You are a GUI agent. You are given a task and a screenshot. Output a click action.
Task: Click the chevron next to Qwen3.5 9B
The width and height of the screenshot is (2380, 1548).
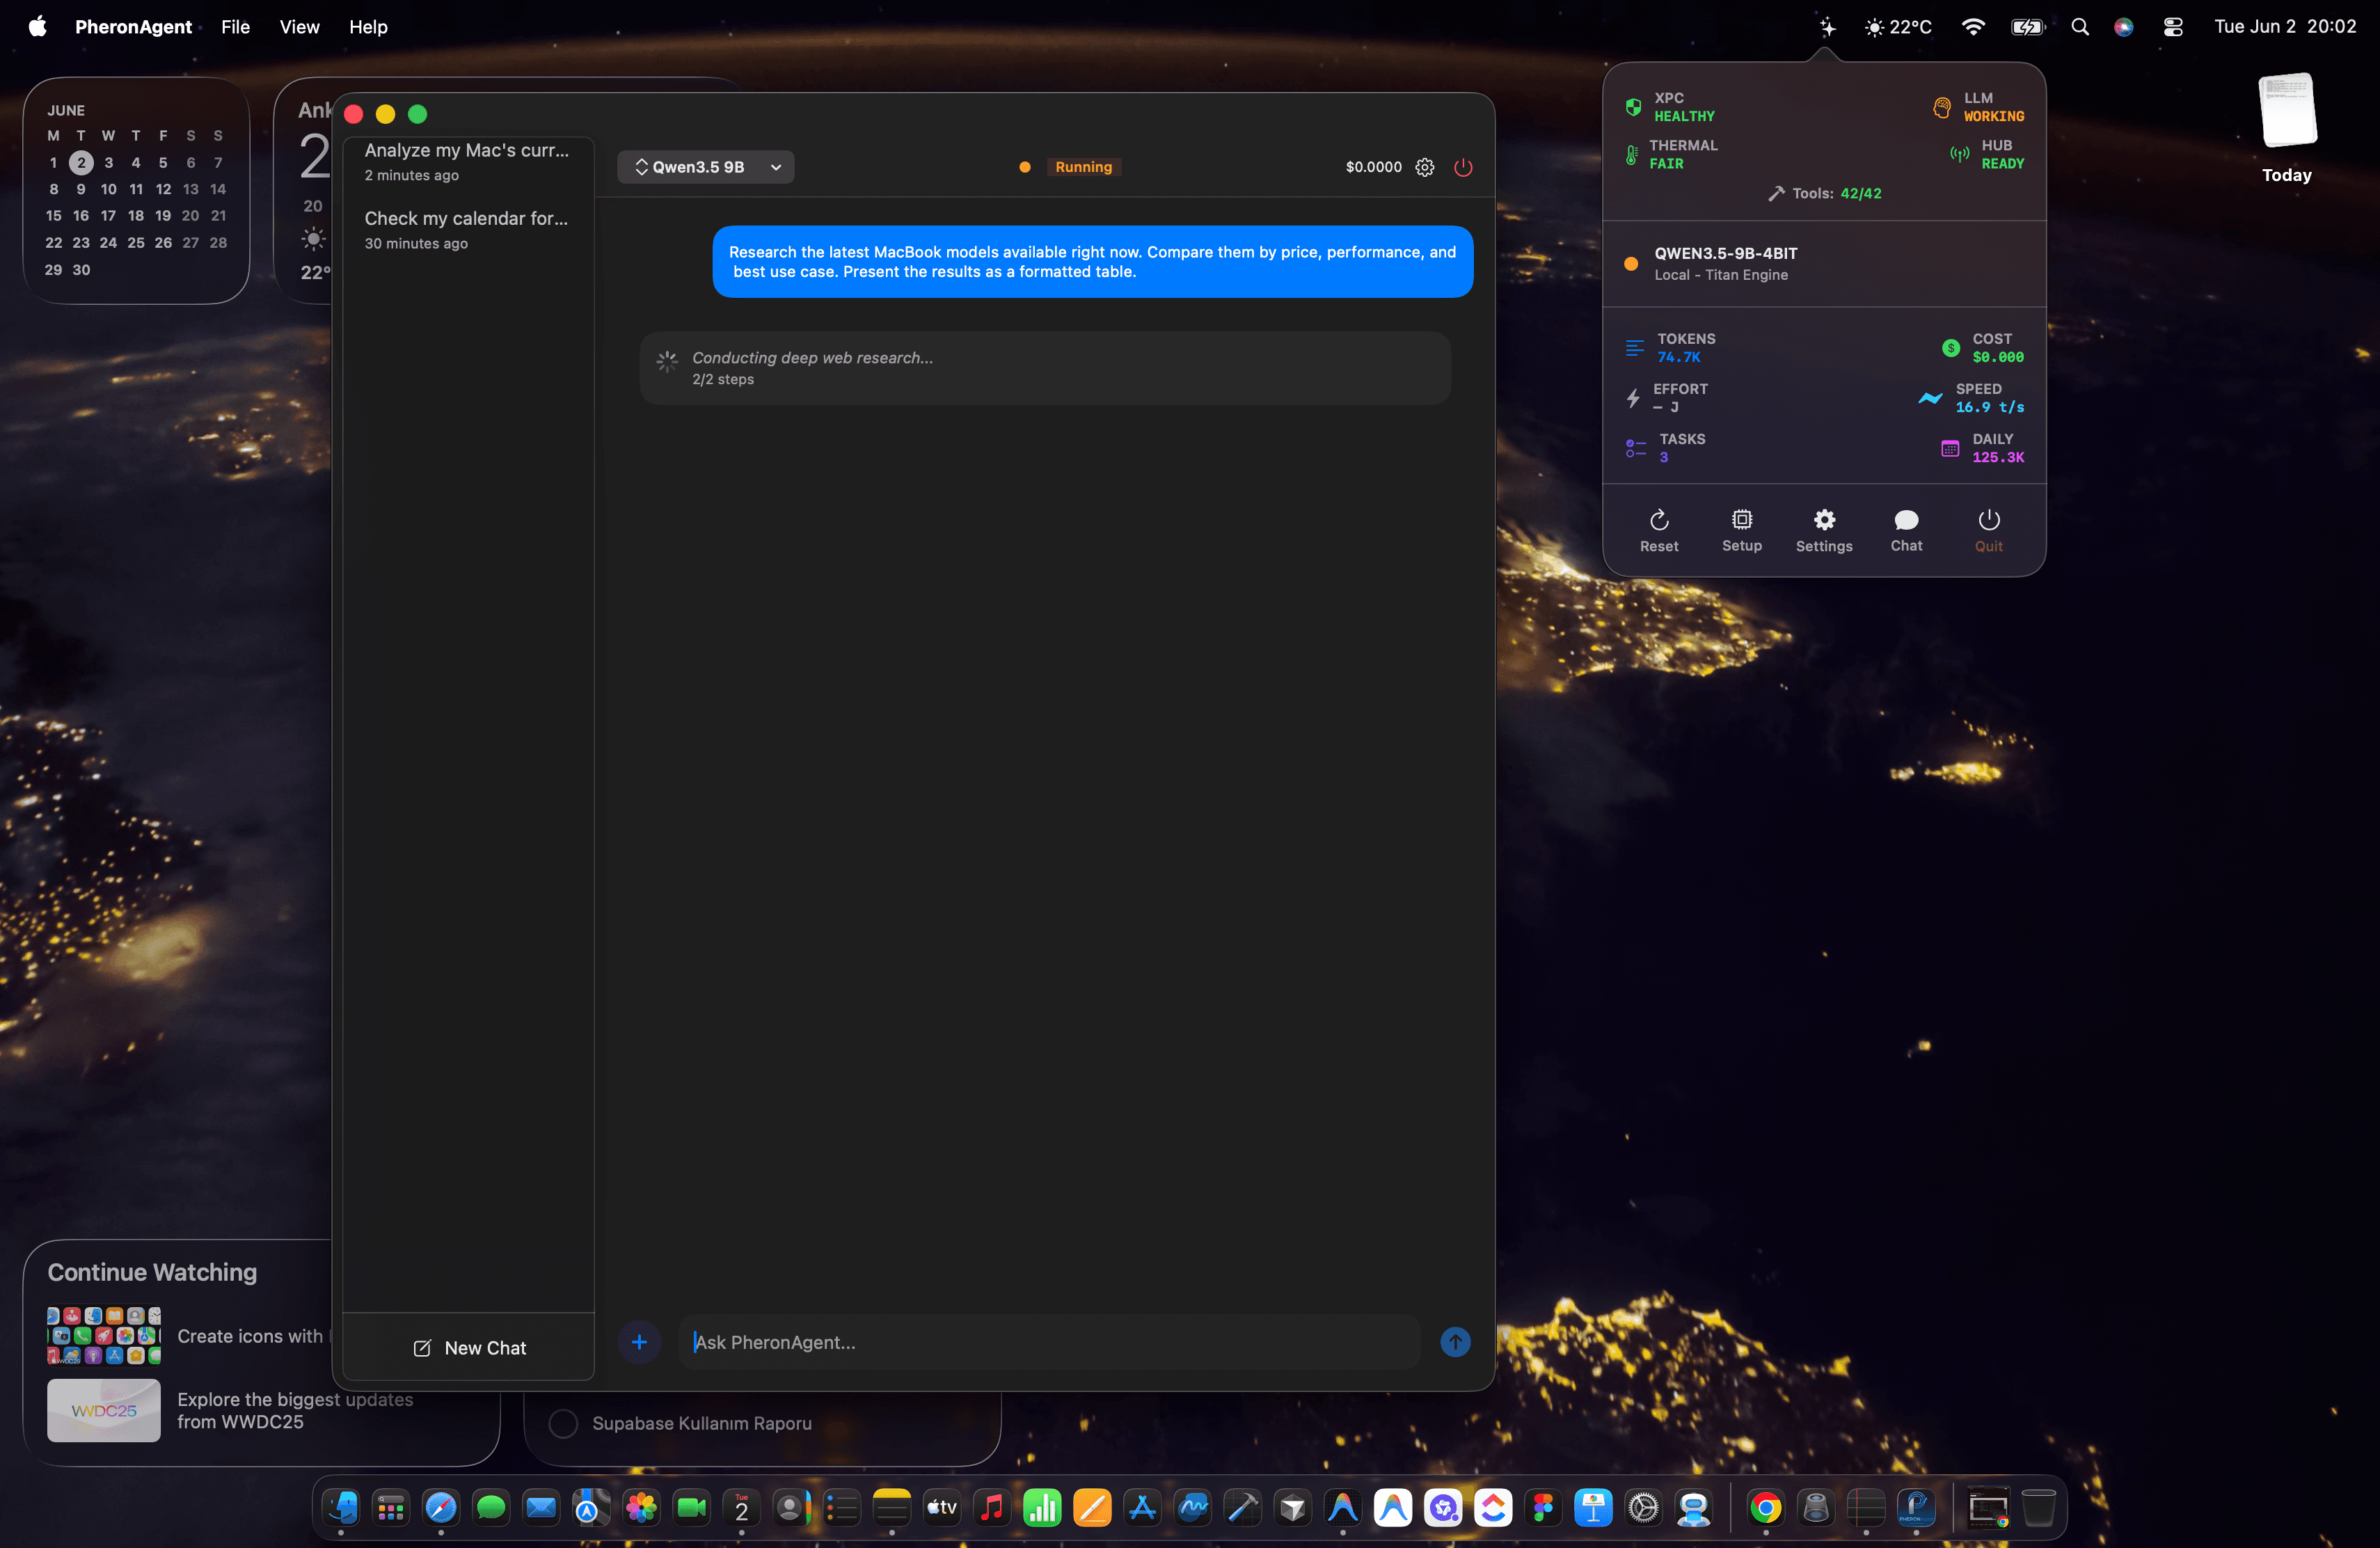point(775,167)
